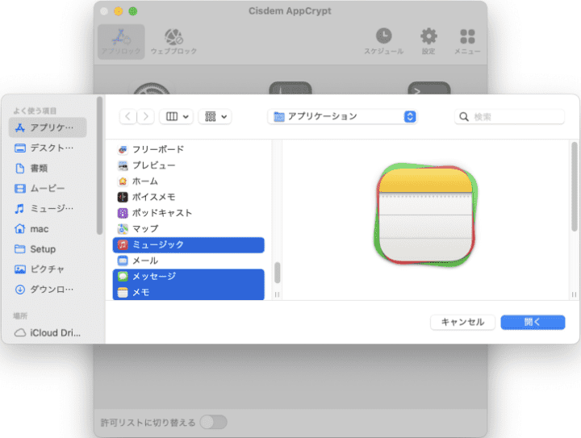Select アプリケーション in the sidebar
Screen dimensions: 581x438
click(48, 127)
